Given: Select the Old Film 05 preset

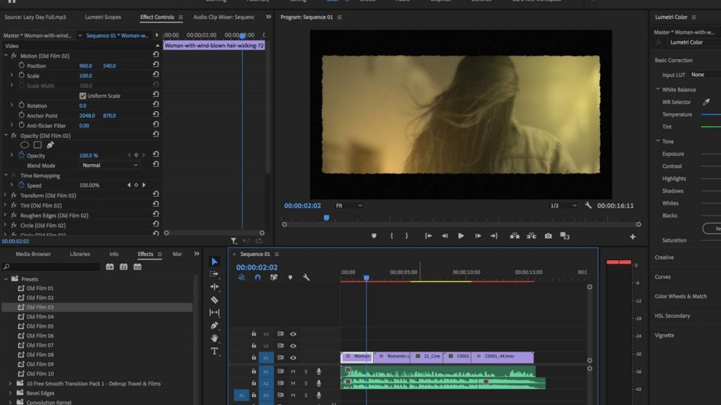Looking at the screenshot, I should click(40, 326).
